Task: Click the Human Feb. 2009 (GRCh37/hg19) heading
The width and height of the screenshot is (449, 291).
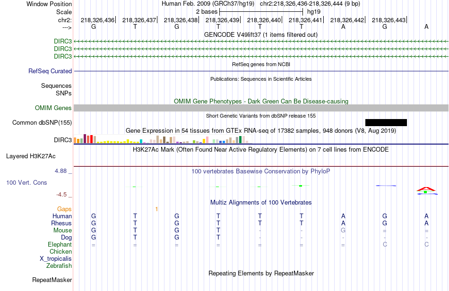Action: [208, 4]
